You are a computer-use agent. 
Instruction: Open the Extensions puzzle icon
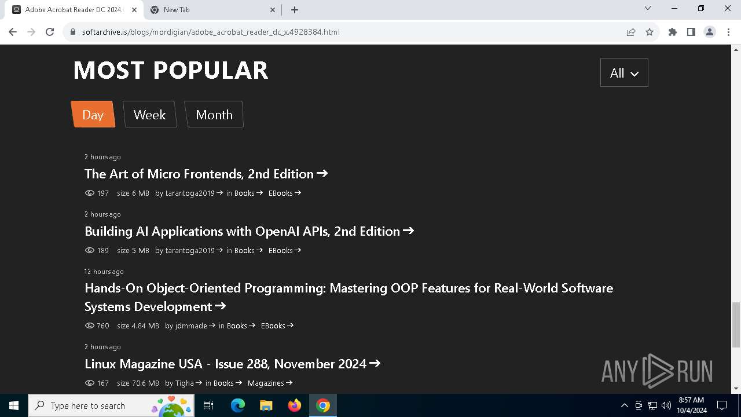click(673, 32)
